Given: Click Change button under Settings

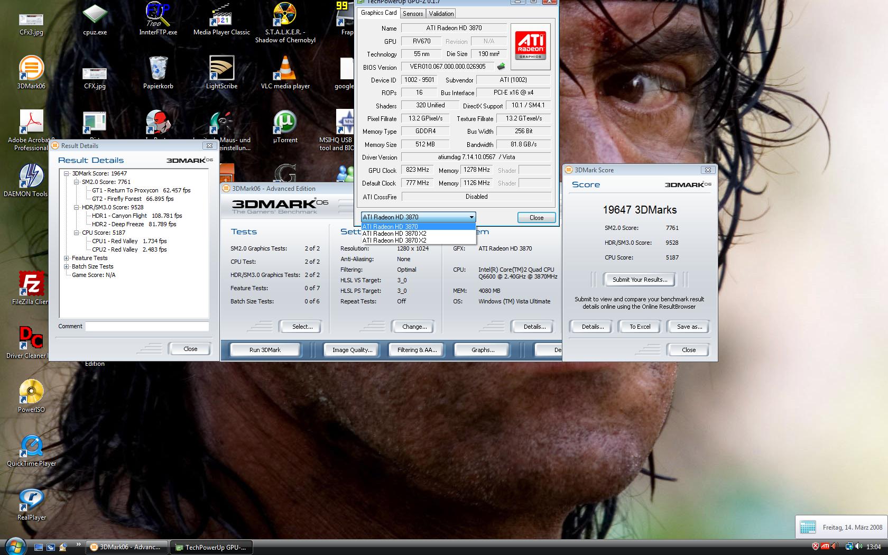Looking at the screenshot, I should click(x=414, y=327).
